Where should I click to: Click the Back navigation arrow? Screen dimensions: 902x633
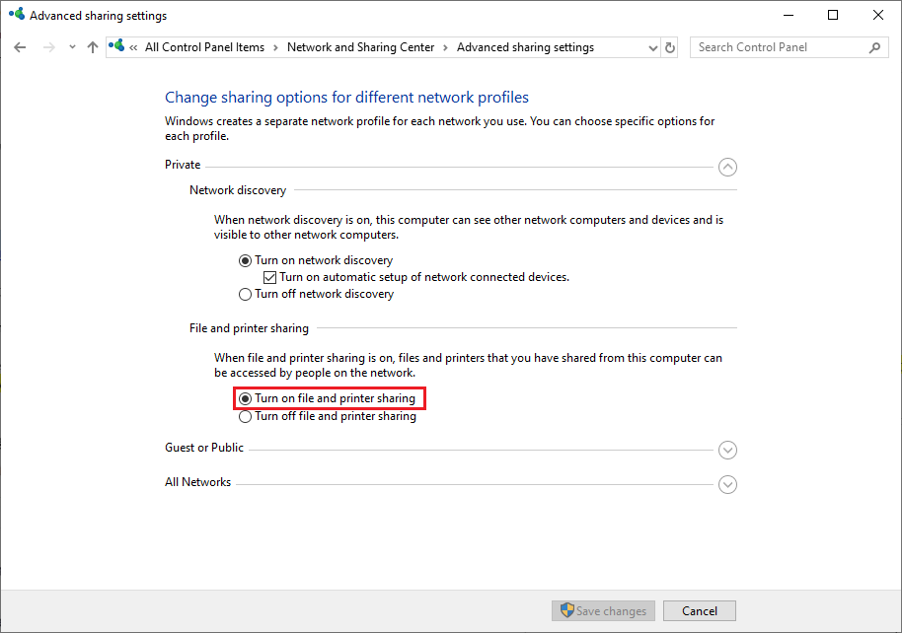click(x=20, y=47)
